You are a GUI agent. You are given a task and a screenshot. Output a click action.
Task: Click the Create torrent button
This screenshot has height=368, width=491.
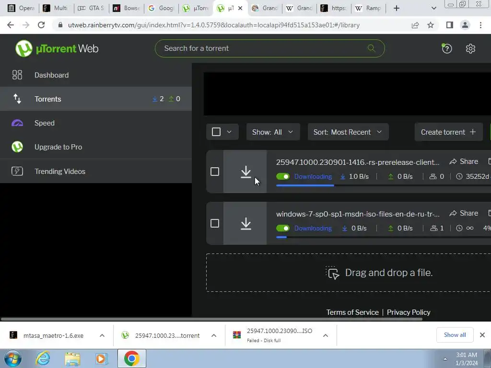click(x=448, y=132)
